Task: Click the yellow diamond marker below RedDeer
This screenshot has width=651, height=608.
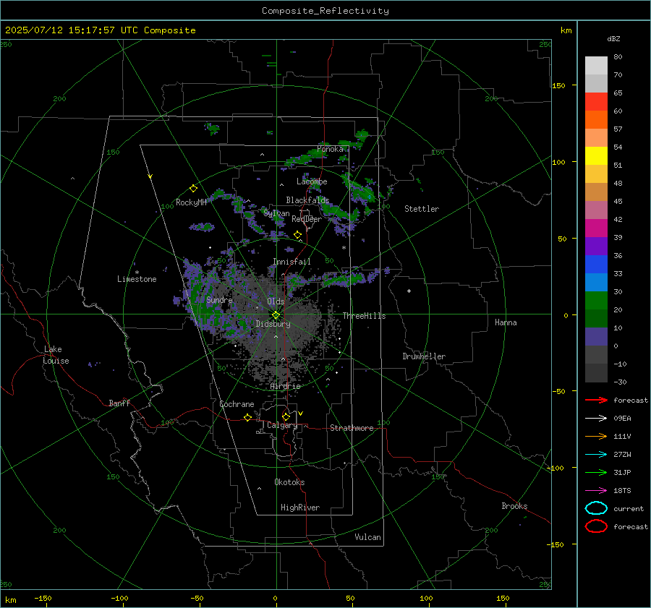Action: (x=297, y=235)
